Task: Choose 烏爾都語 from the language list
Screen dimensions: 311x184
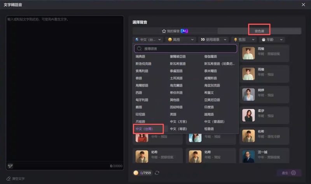Action: 142,85
